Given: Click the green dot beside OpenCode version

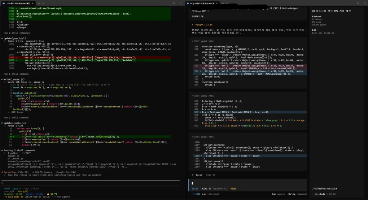Looking at the screenshot, I should (x=313, y=194).
